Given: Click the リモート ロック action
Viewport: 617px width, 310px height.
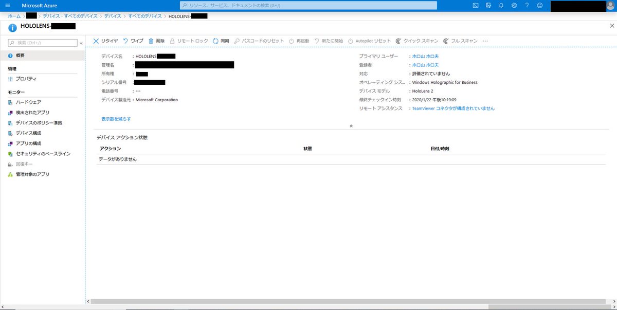Looking at the screenshot, I should point(189,41).
